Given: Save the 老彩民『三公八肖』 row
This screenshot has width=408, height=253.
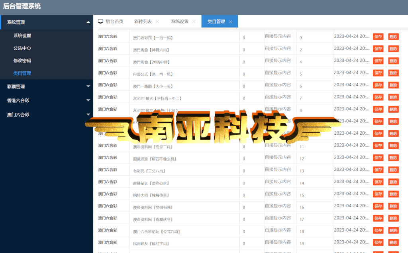Looking at the screenshot, I should tap(378, 170).
